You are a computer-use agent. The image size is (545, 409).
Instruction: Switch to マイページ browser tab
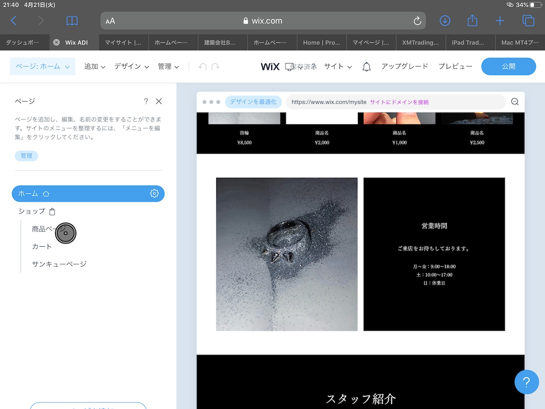coord(371,42)
